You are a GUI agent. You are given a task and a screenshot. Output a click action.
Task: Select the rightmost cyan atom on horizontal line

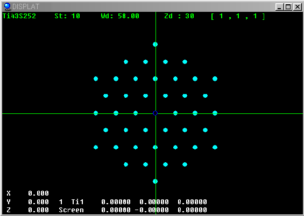coord(215,113)
